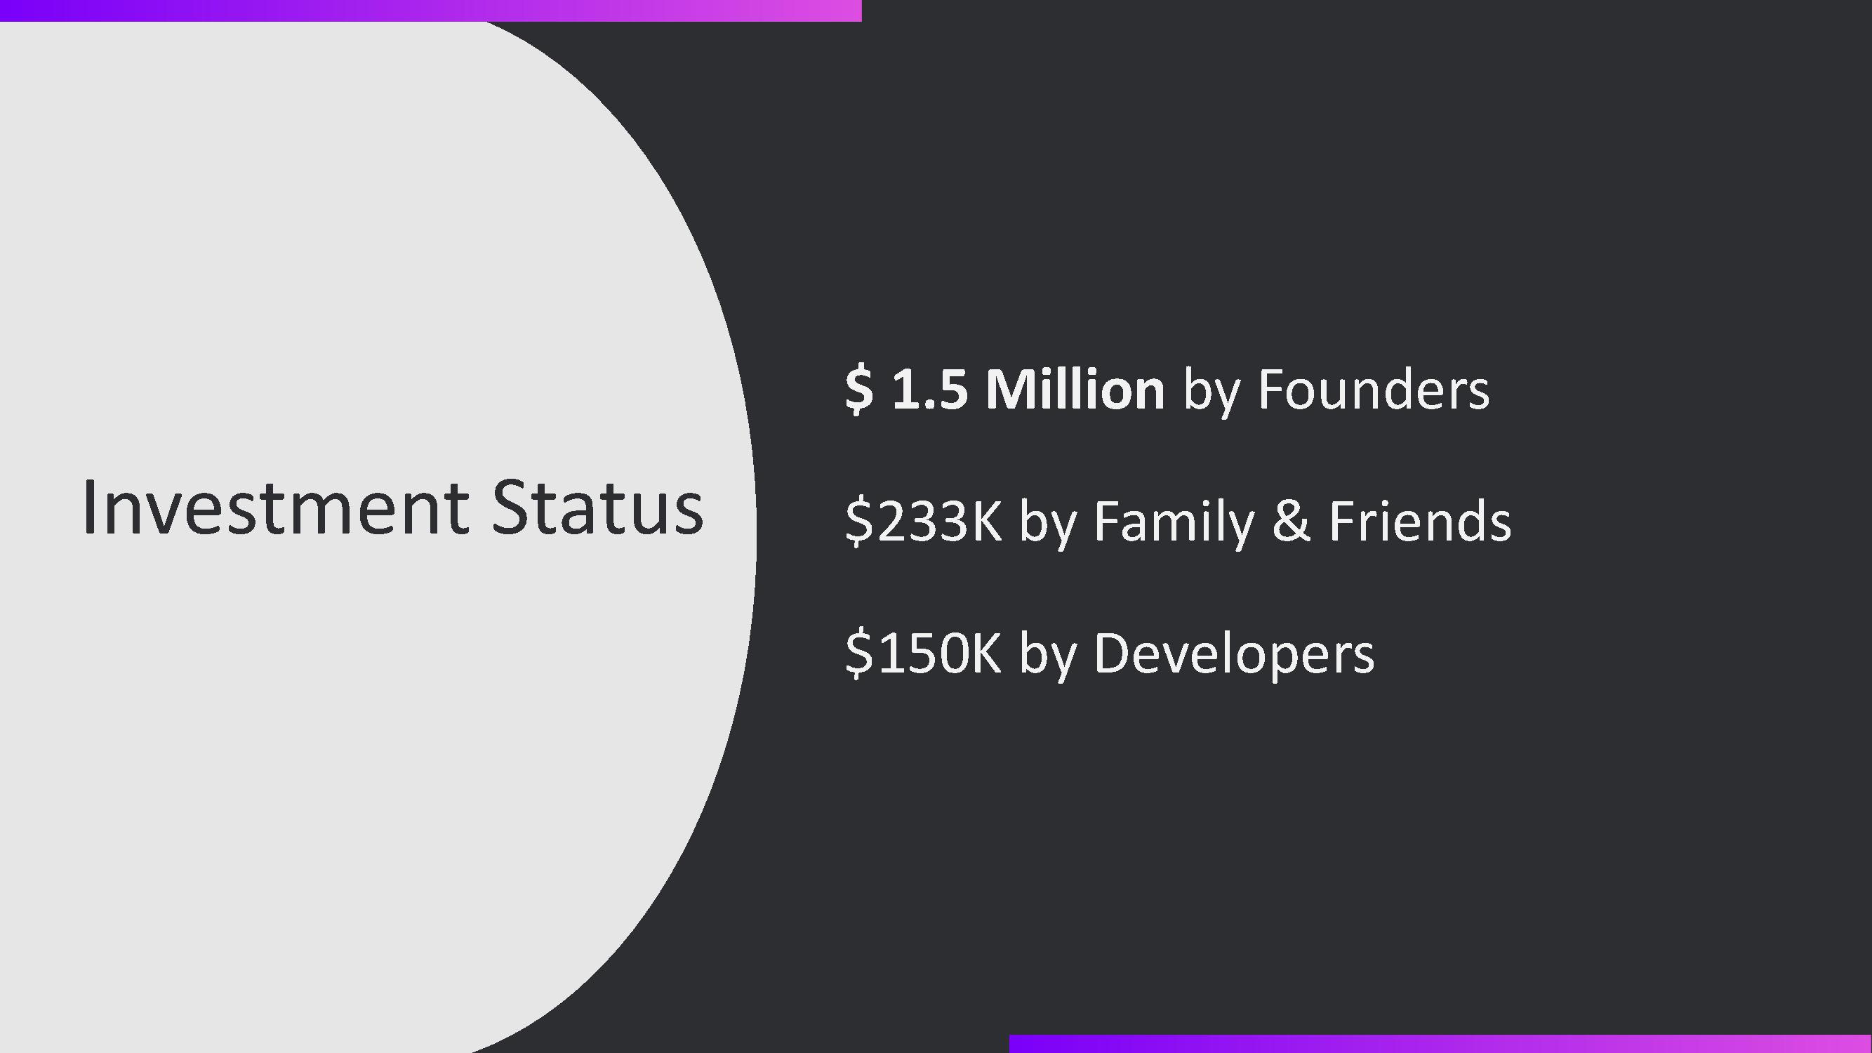The height and width of the screenshot is (1053, 1872).
Task: Click the dollar sign before "1.5 Million"
Action: click(x=859, y=390)
